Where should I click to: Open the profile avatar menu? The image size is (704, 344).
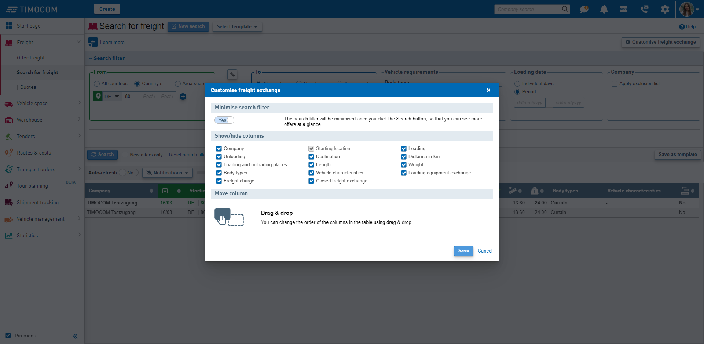point(687,9)
